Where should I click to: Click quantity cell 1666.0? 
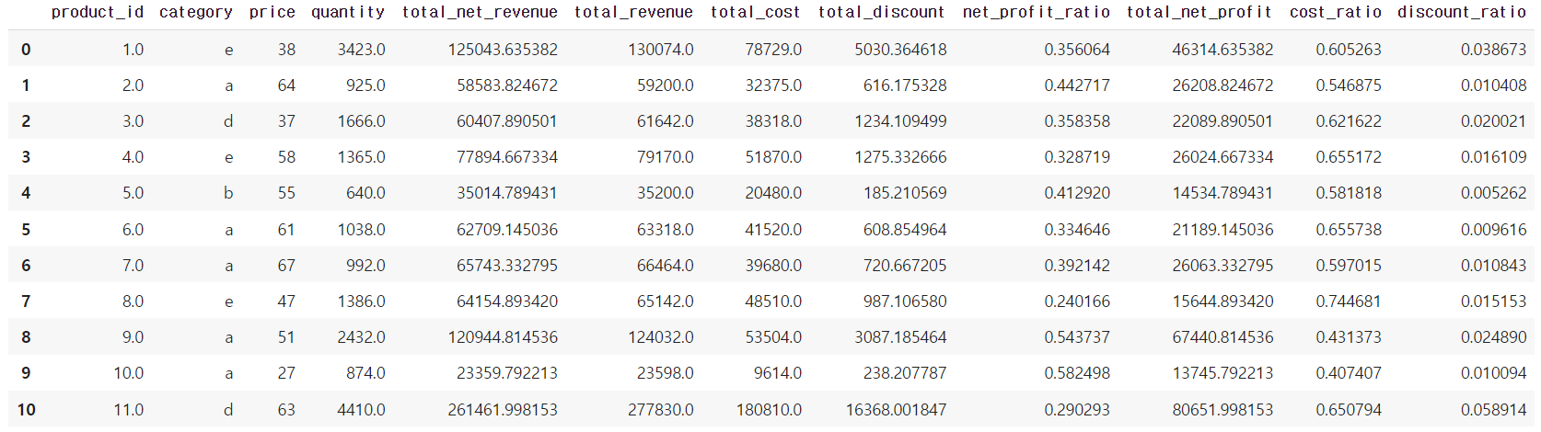click(x=362, y=121)
